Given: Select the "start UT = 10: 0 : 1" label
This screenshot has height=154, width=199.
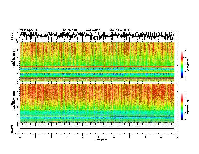Looking at the screenshot, I should tap(121, 30).
